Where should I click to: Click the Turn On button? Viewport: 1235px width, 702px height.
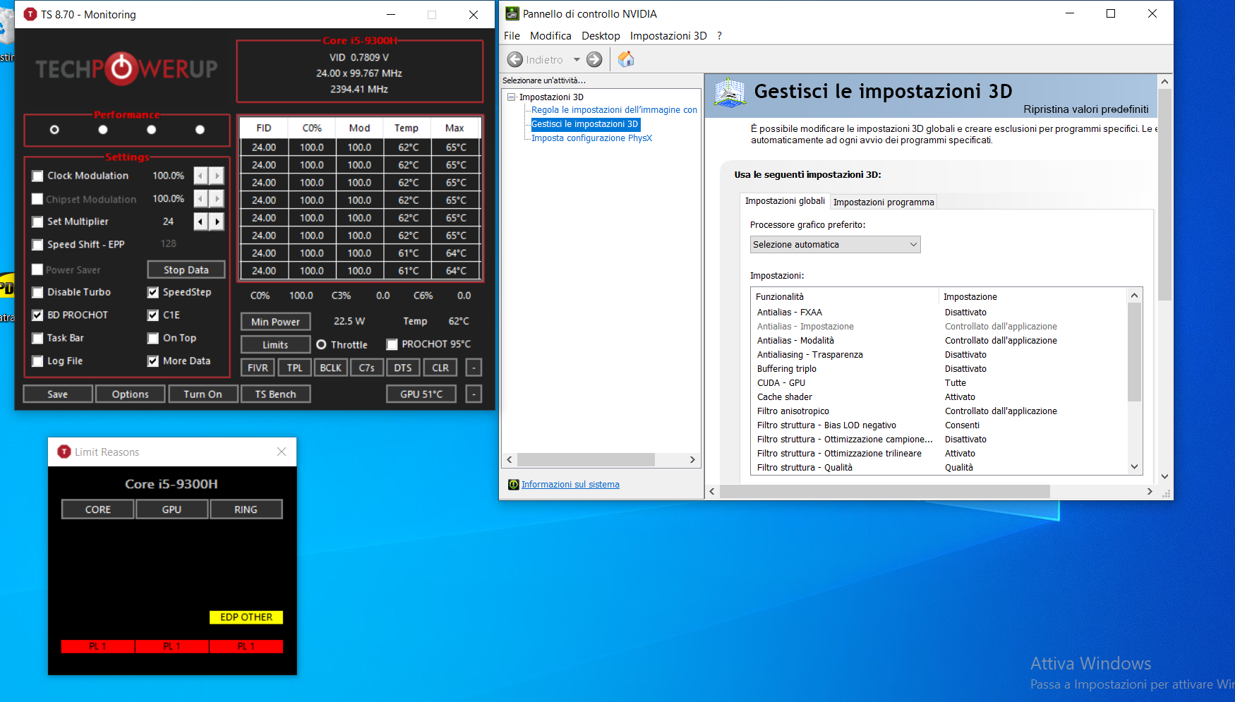point(203,394)
